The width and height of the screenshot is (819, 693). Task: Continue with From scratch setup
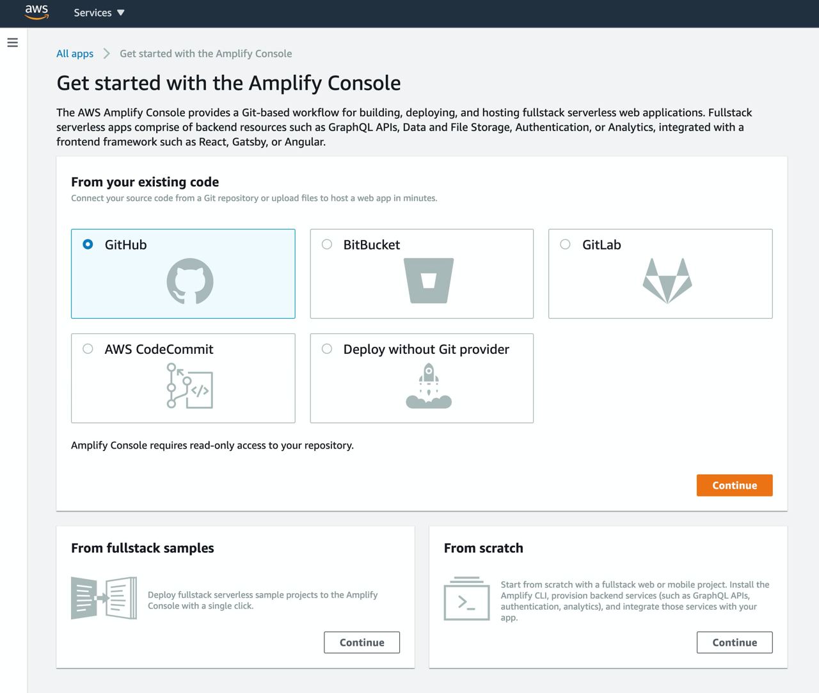click(735, 642)
